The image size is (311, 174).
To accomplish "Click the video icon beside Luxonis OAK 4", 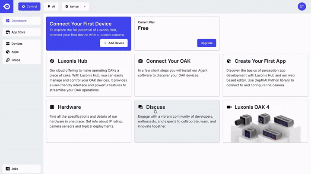I will click(229, 107).
